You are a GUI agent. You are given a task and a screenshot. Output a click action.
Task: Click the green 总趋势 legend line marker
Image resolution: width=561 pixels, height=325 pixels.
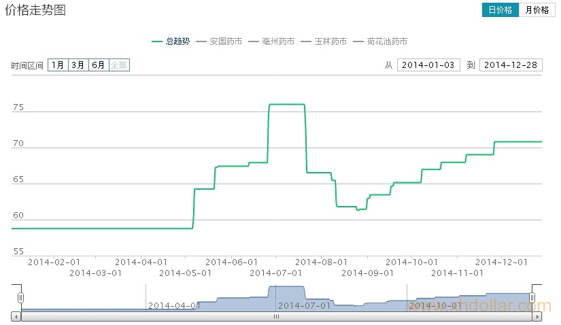[157, 42]
